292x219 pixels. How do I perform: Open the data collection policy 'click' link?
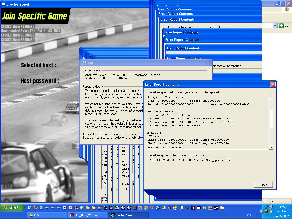[x=140, y=138]
